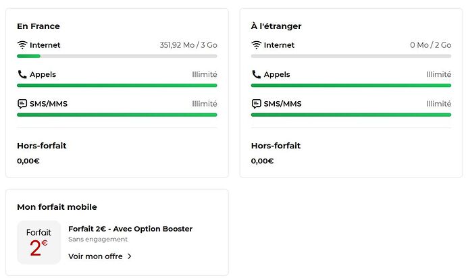Click the Mon forfait mobile heading
The height and width of the screenshot is (278, 466).
coord(57,207)
